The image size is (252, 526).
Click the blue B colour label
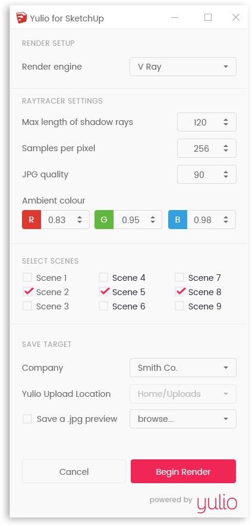(178, 220)
